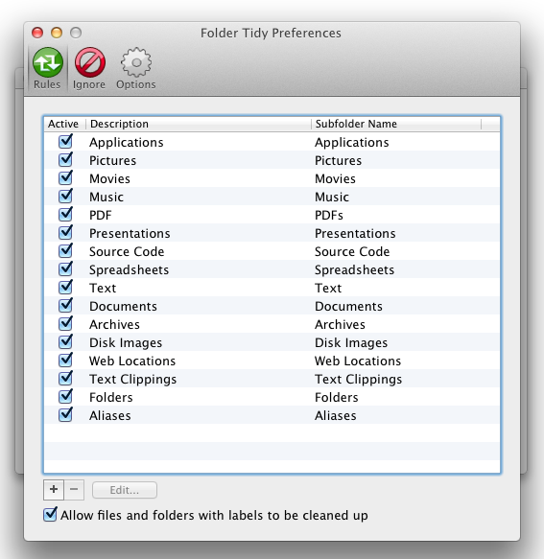The image size is (544, 559).
Task: Open the Options gear pane
Action: click(136, 68)
